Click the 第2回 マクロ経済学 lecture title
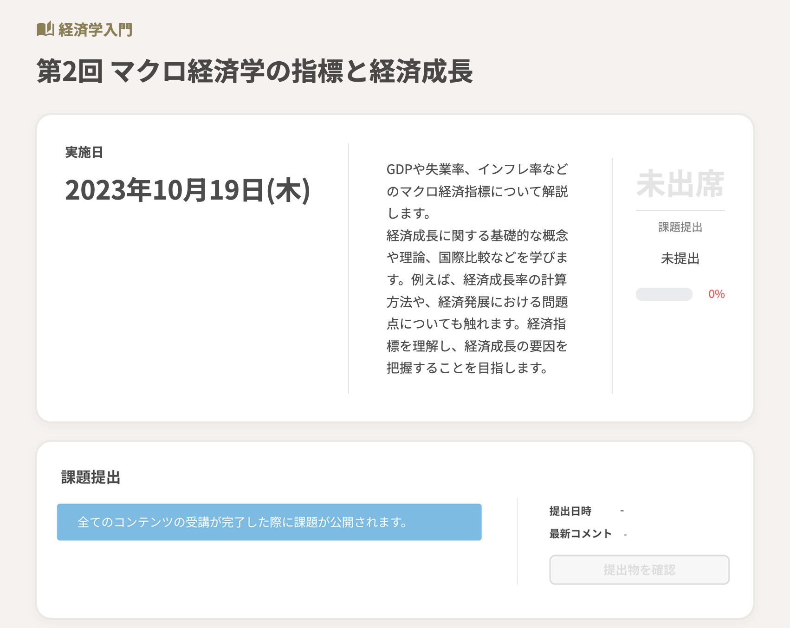Screen dimensions: 790x628 click(x=254, y=71)
